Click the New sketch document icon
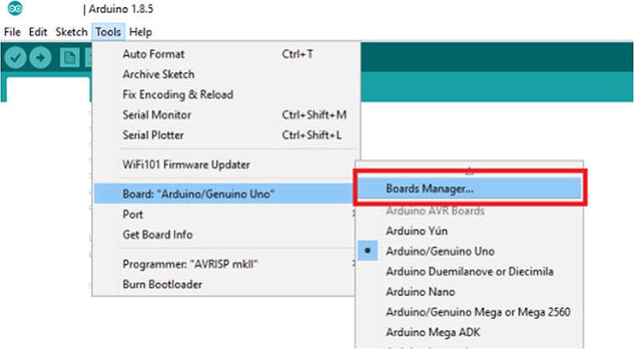Screen dimensions: 634x349 tap(70, 58)
